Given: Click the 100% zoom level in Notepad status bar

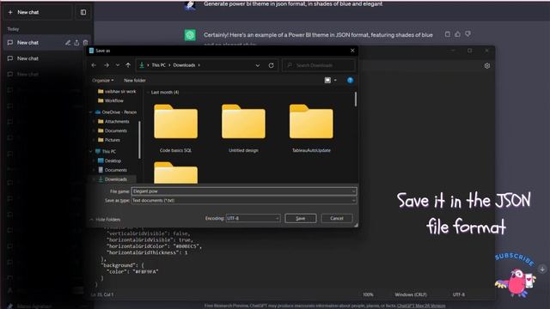Looking at the screenshot, I should [x=368, y=294].
